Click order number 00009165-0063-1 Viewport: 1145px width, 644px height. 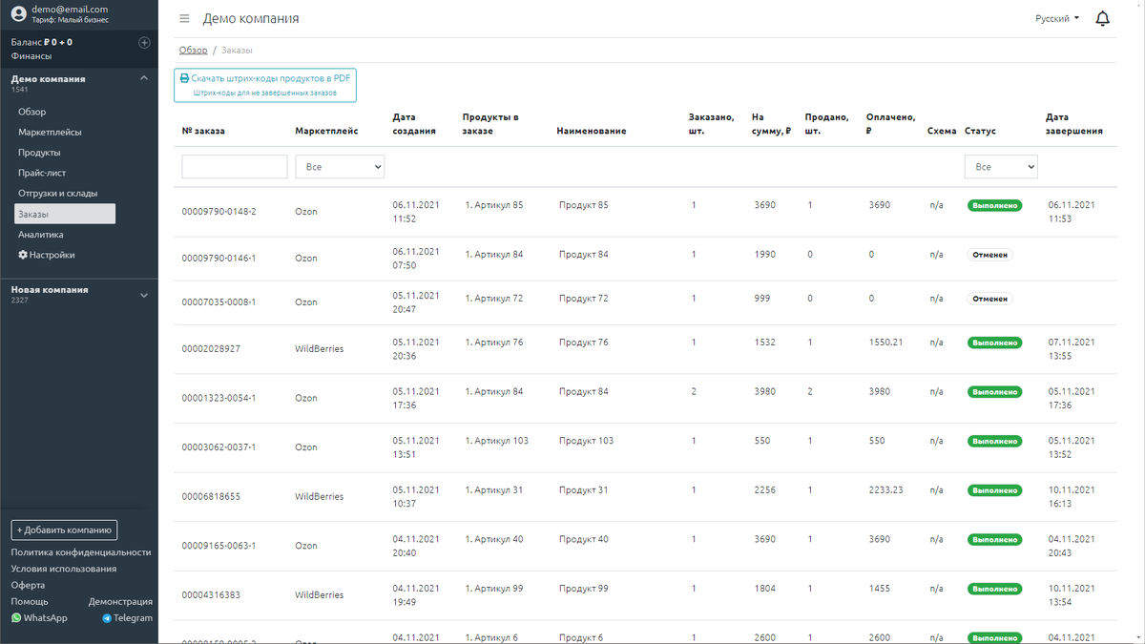[x=219, y=546]
